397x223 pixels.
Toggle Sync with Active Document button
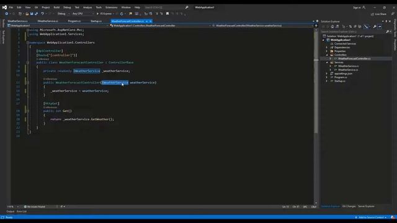tap(350, 27)
